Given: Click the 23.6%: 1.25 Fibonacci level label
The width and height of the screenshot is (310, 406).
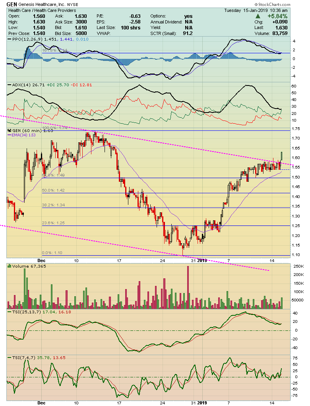Looking at the screenshot, I should point(53,223).
